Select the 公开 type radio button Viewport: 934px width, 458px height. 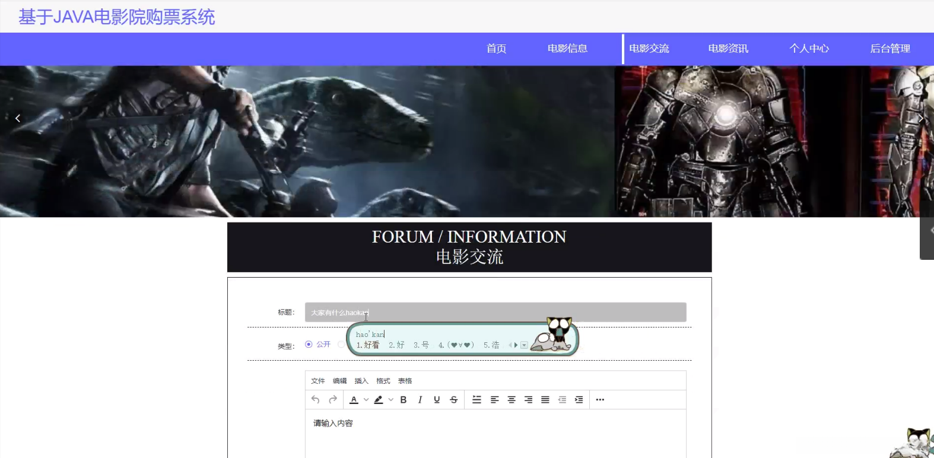pos(309,344)
